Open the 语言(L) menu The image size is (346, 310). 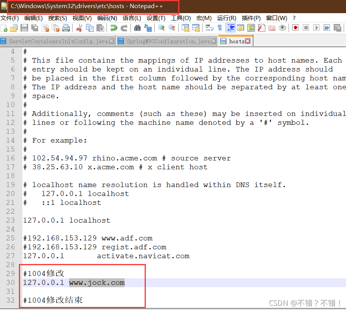click(132, 18)
